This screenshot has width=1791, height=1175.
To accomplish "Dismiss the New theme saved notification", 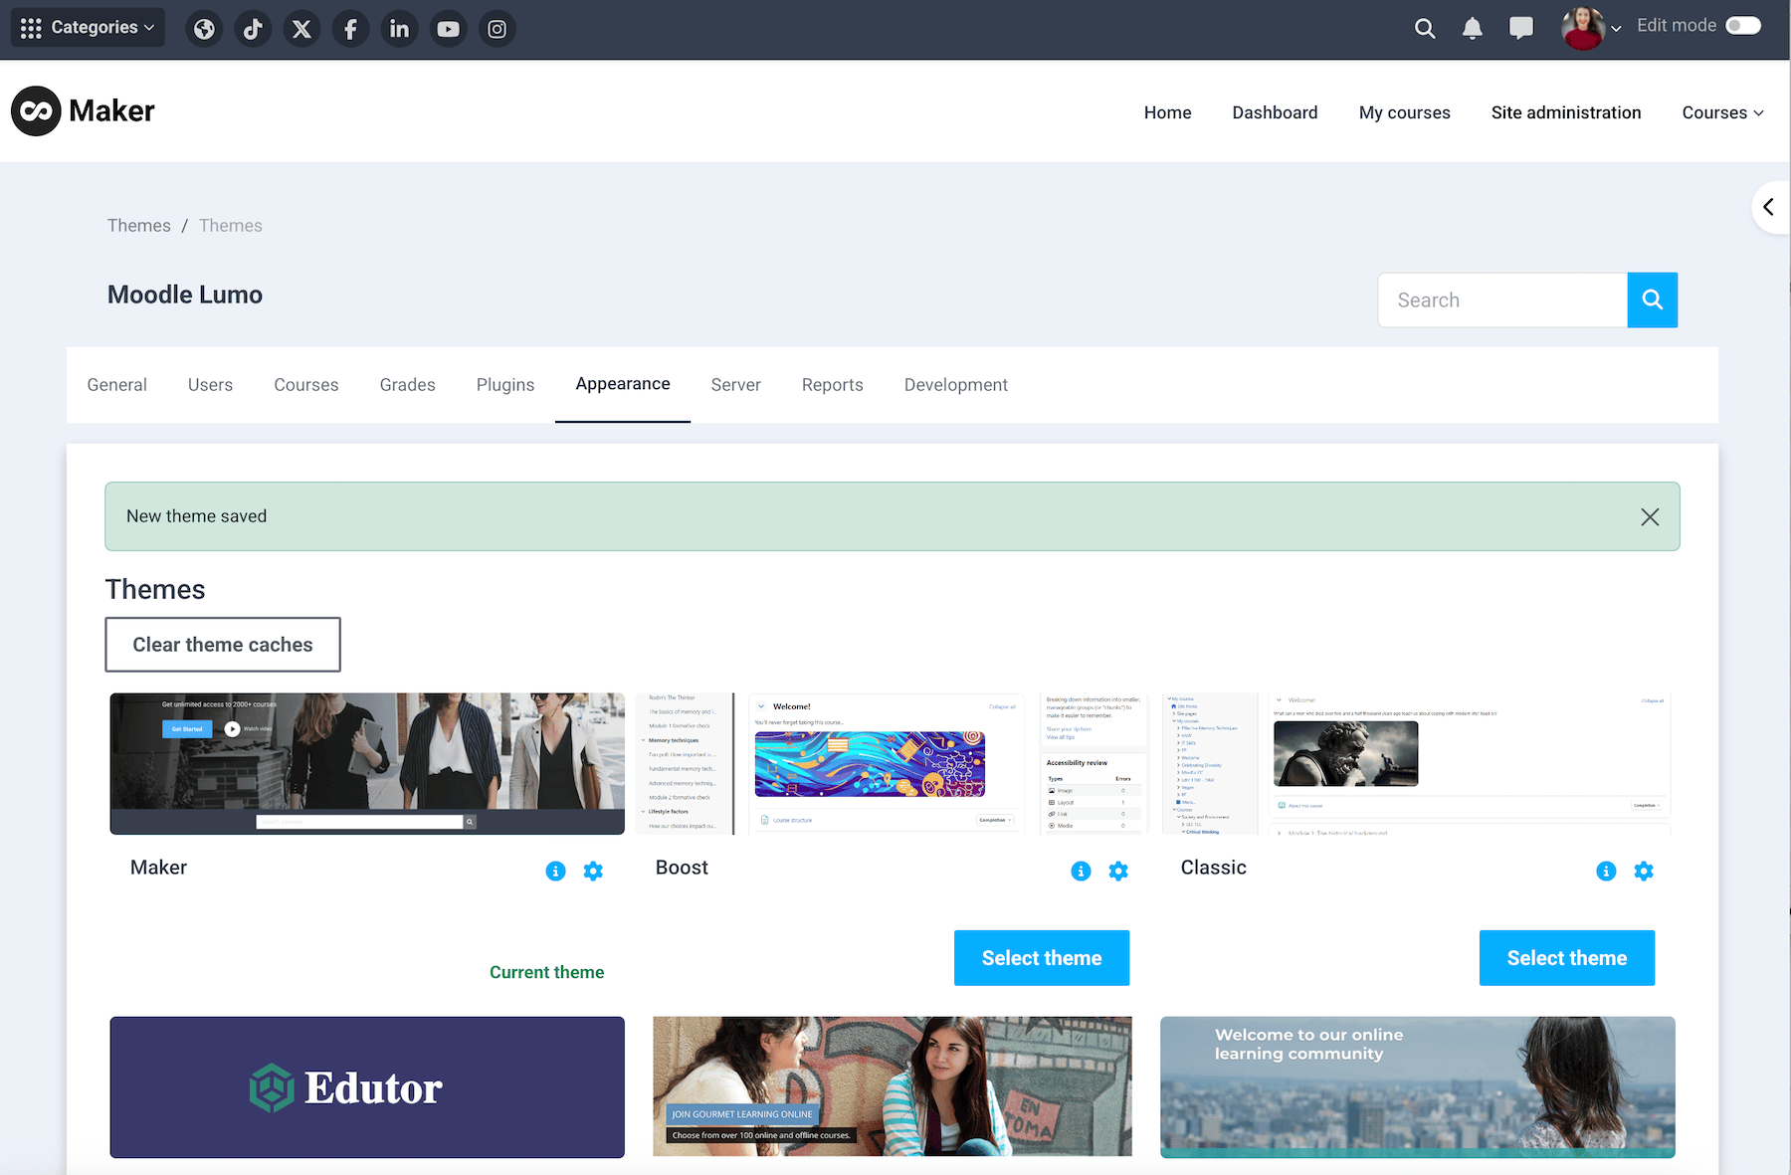I will pos(1650,516).
